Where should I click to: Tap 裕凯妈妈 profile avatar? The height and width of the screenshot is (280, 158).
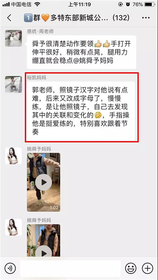coord(13,85)
